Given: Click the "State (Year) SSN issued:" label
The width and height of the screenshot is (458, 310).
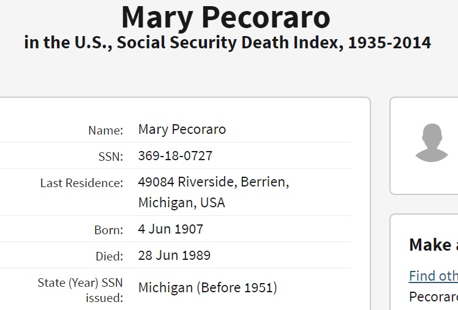Looking at the screenshot, I should 80,290.
